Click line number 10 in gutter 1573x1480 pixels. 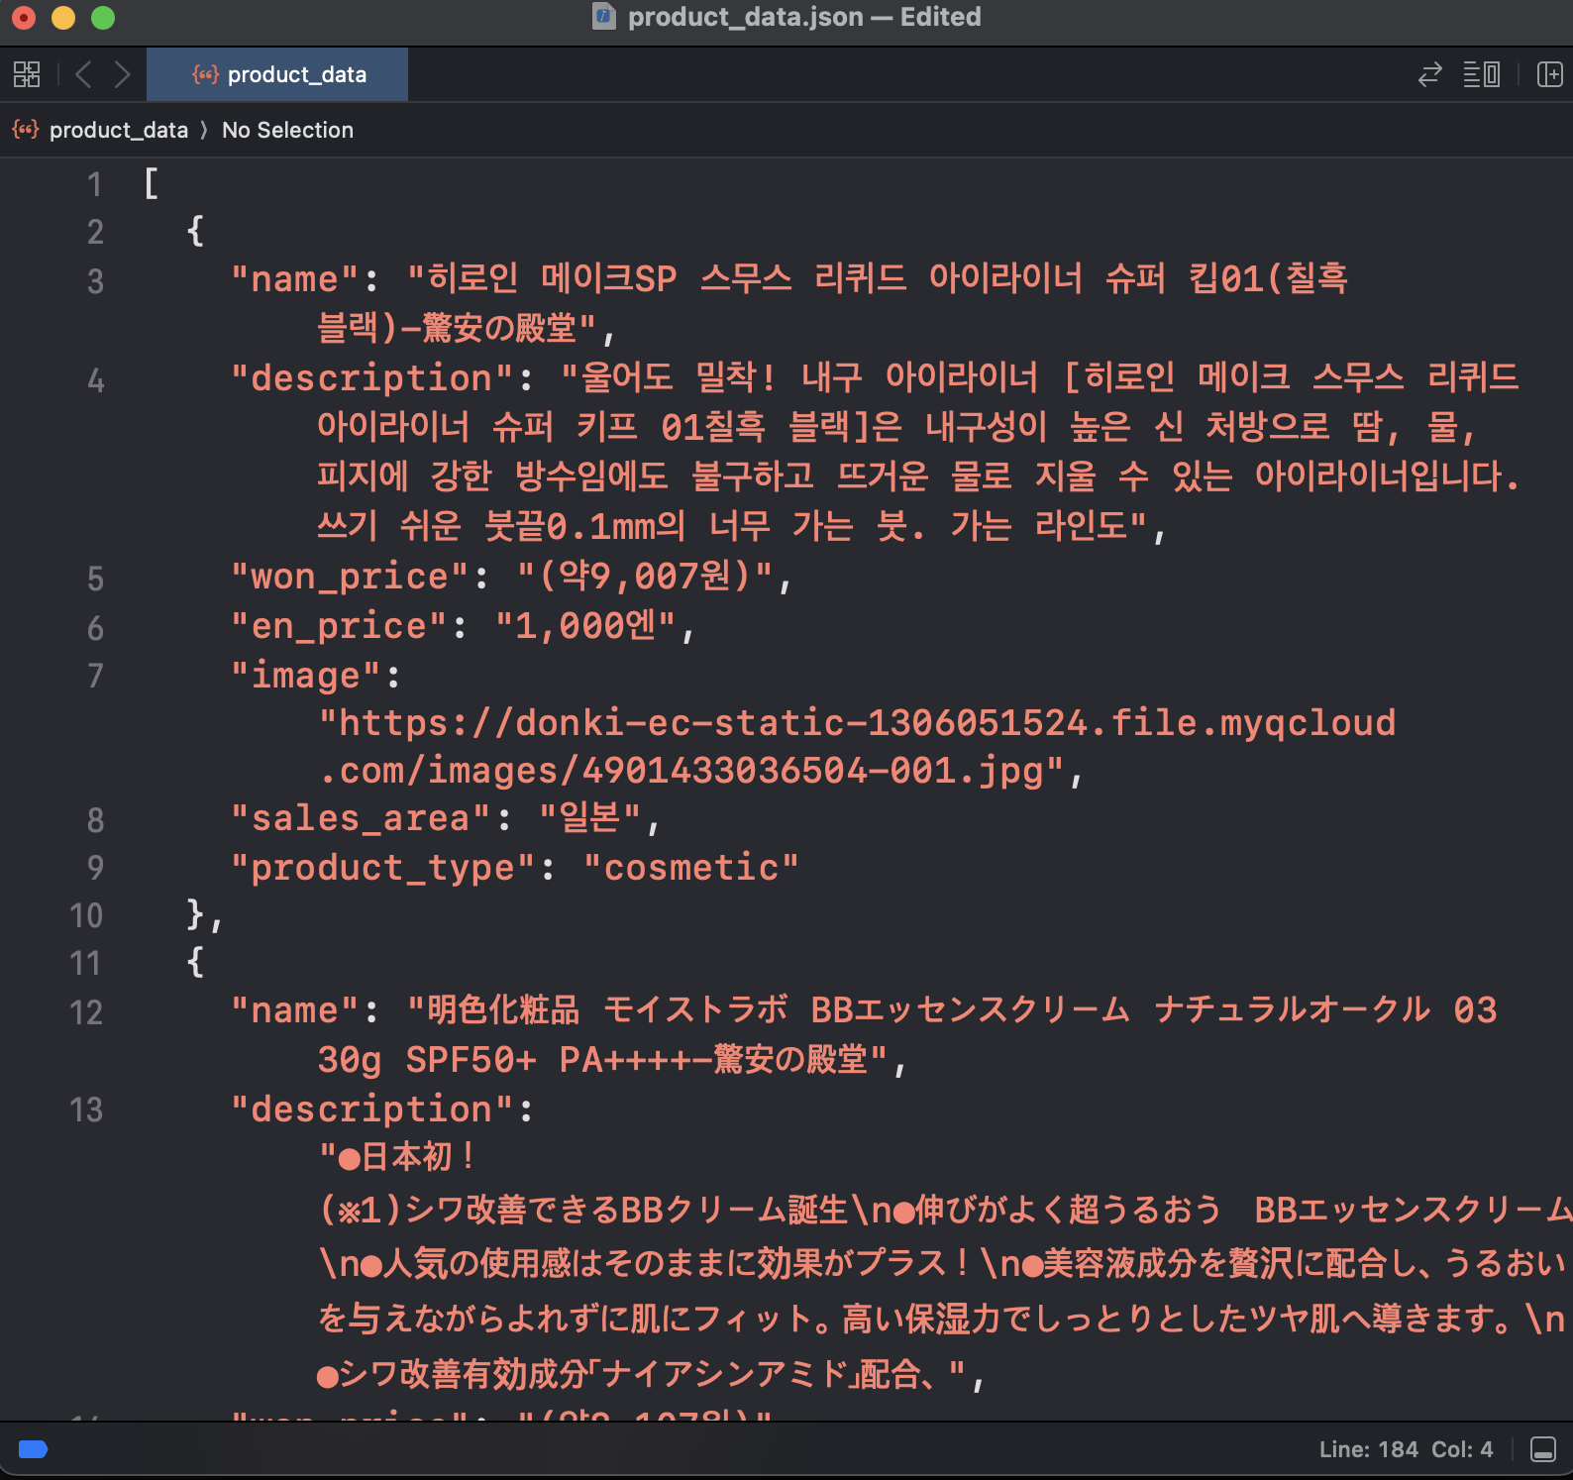86,915
